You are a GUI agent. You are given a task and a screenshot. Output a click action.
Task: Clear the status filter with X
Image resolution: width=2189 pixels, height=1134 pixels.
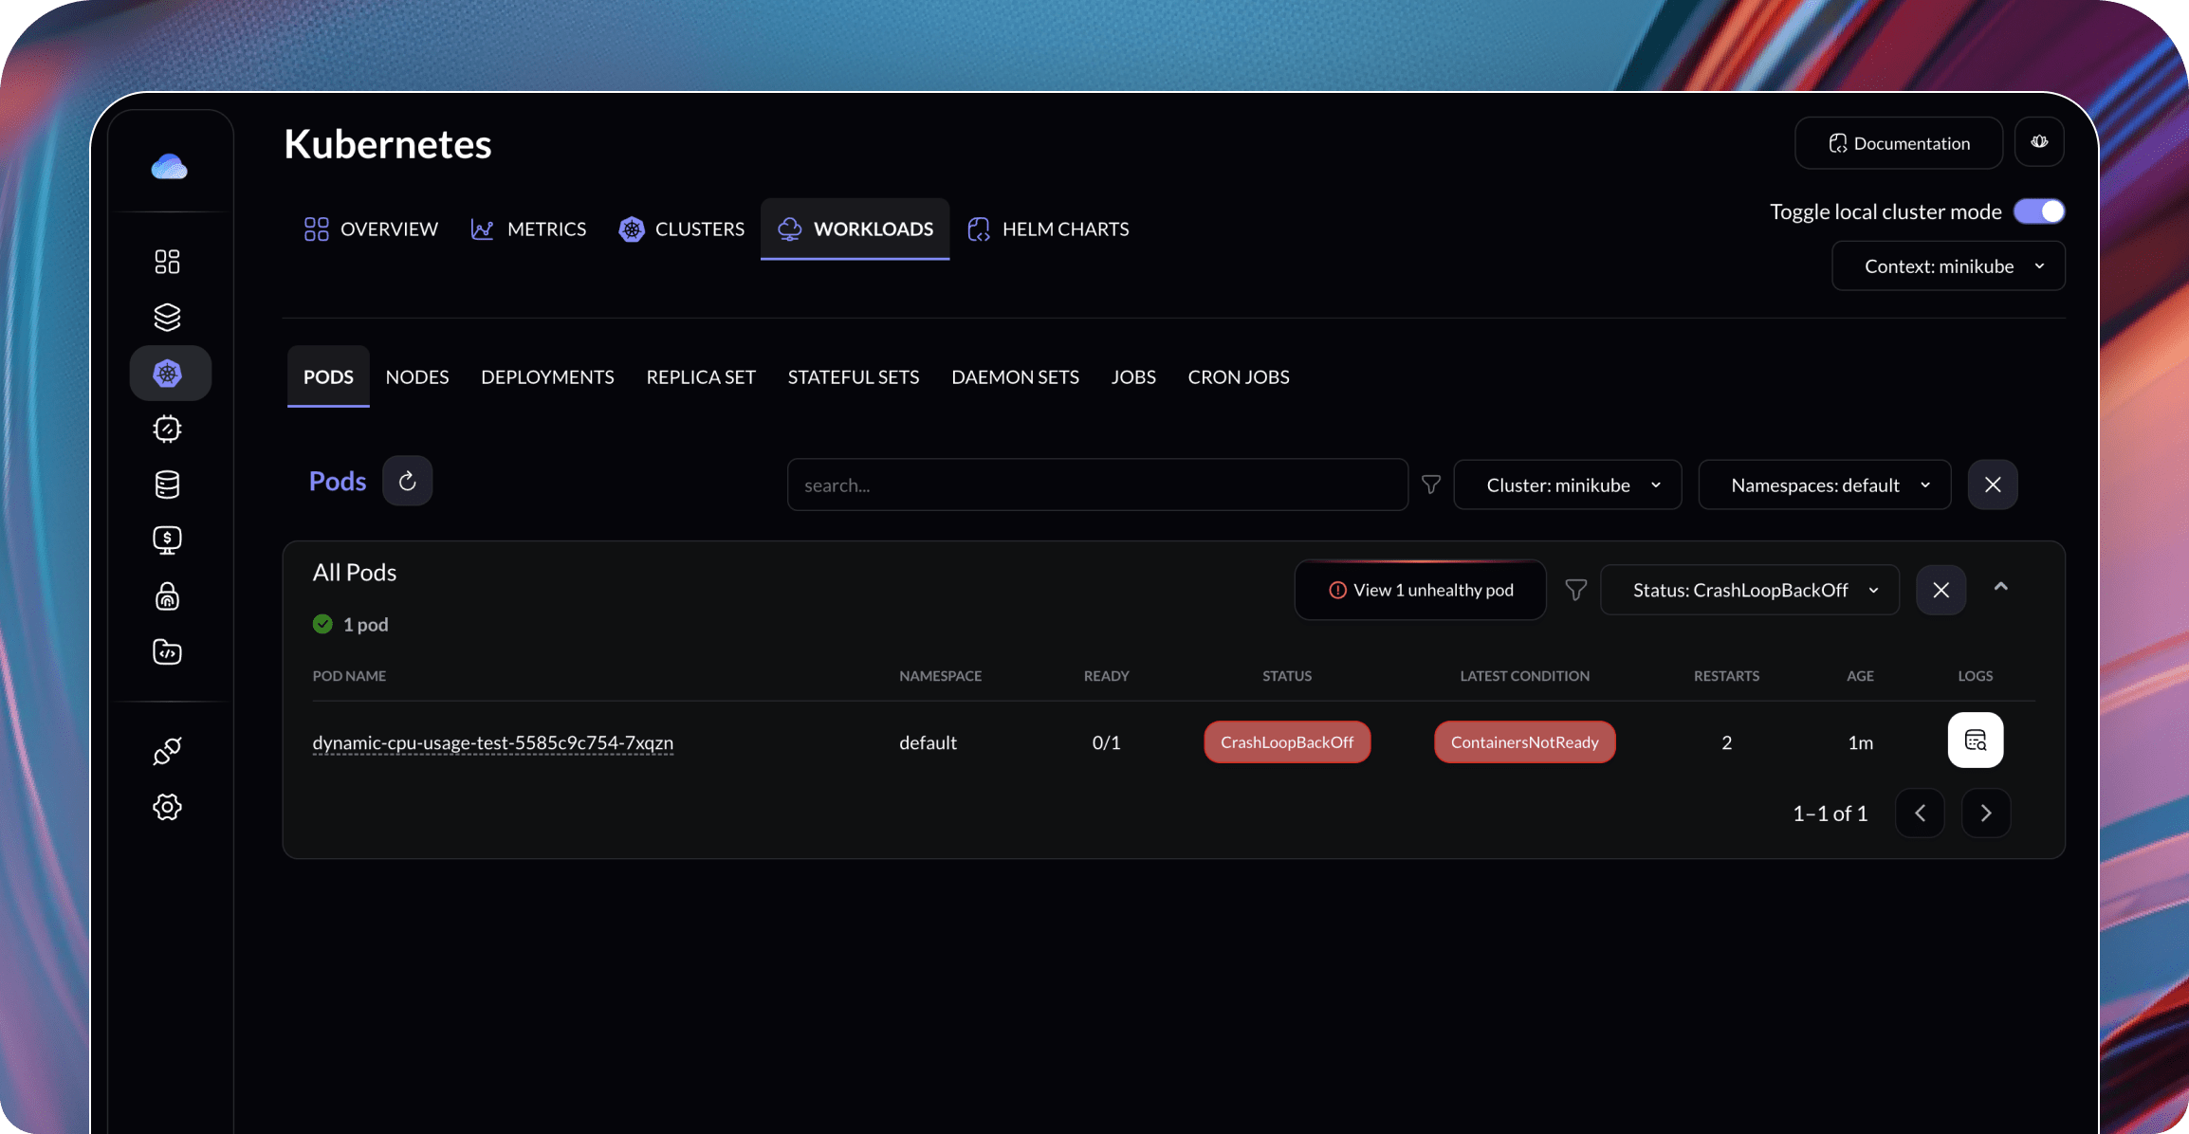(1941, 590)
